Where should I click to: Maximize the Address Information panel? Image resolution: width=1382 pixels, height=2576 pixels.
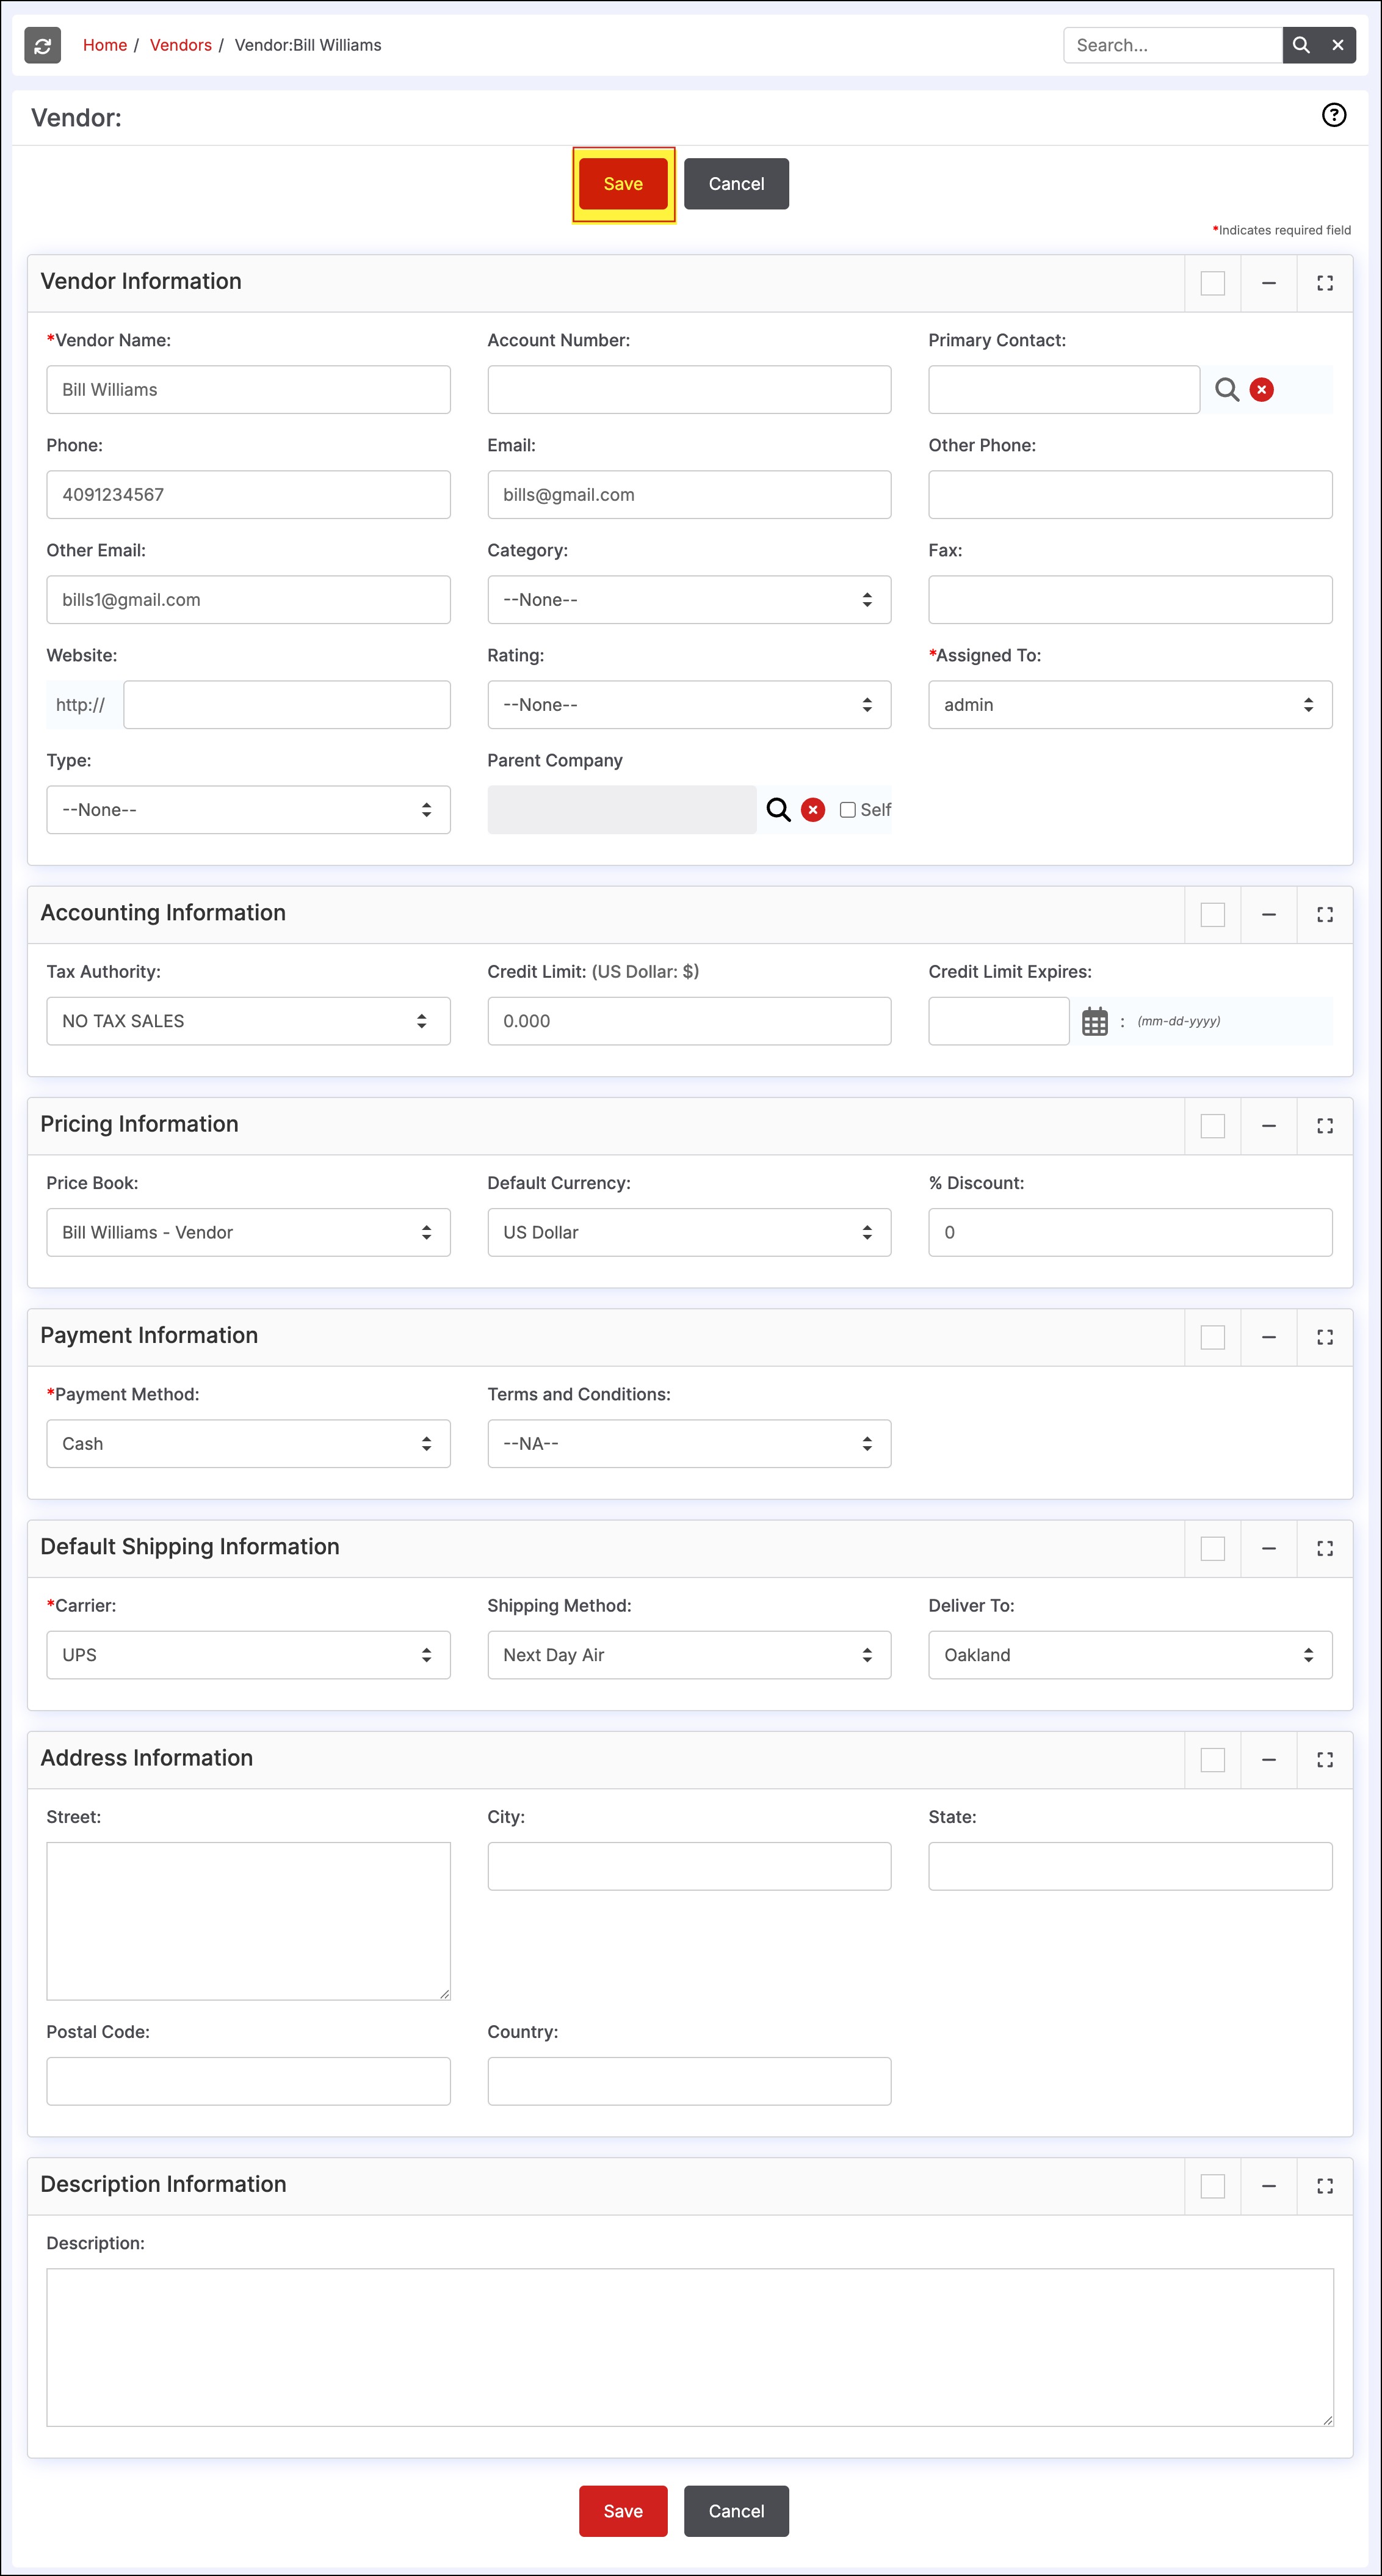[1324, 1759]
